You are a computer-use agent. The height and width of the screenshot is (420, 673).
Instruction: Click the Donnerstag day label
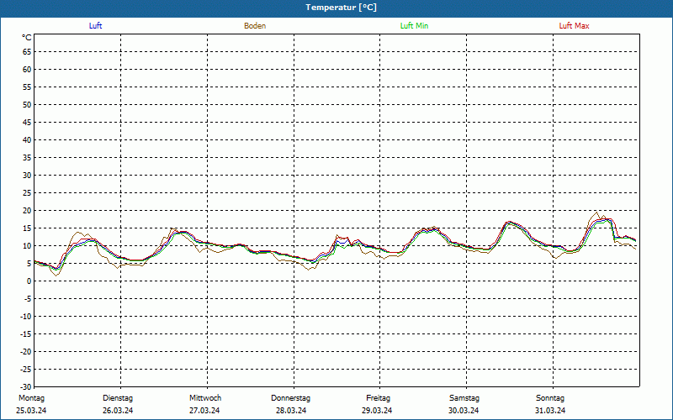290,398
